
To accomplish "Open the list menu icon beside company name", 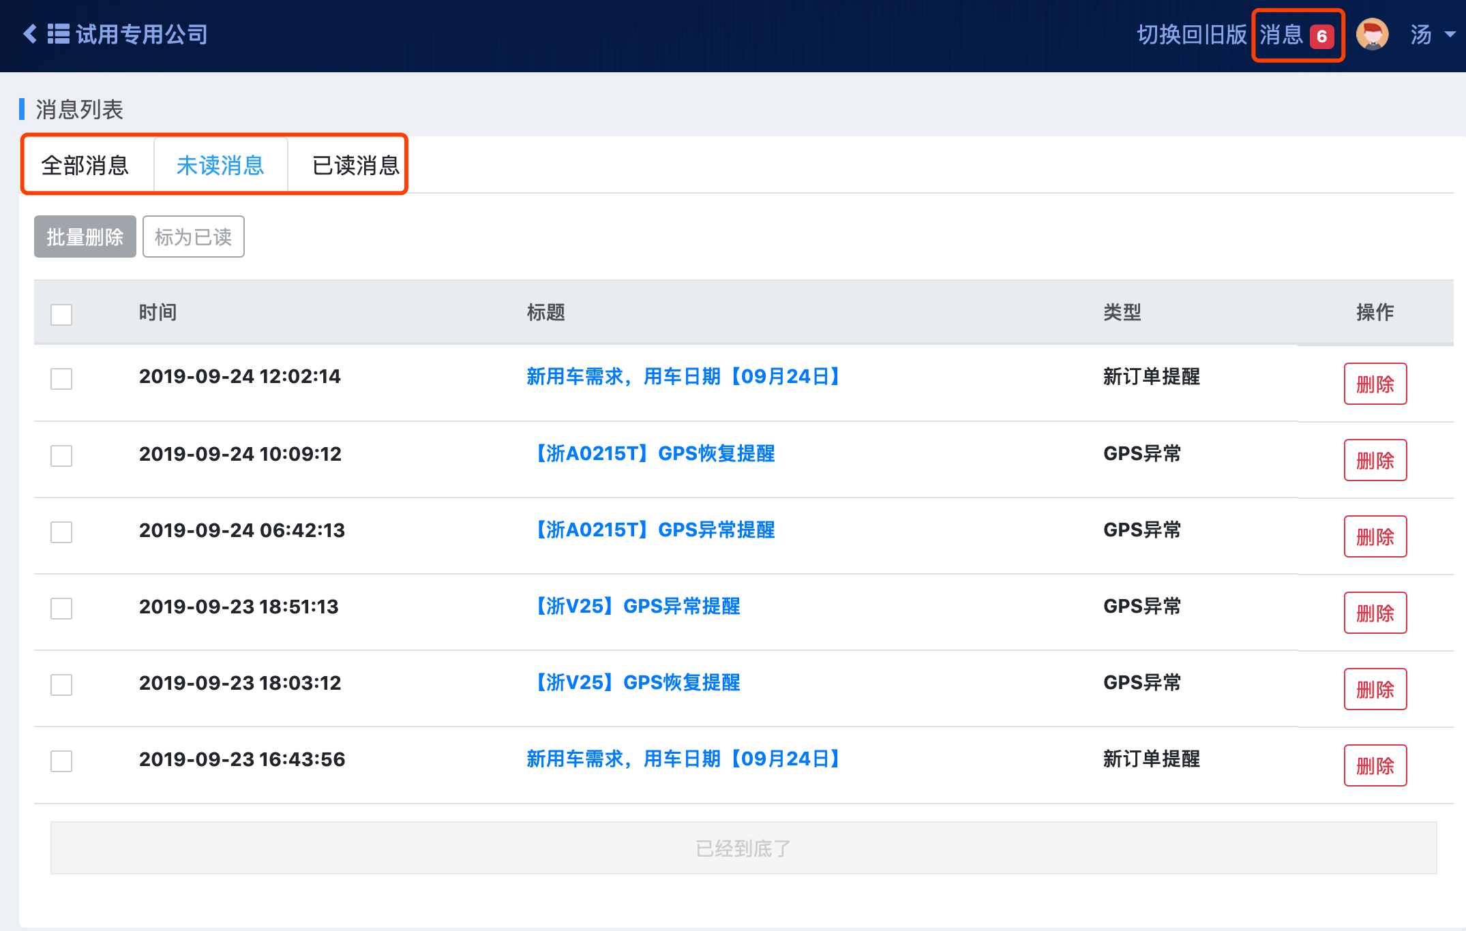I will (x=59, y=34).
